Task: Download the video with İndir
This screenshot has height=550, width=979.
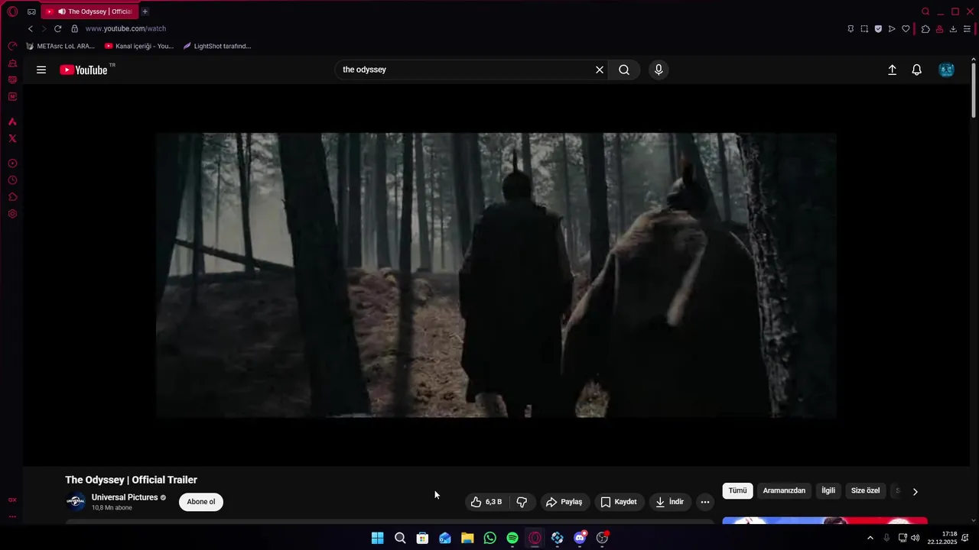Action: point(671,502)
